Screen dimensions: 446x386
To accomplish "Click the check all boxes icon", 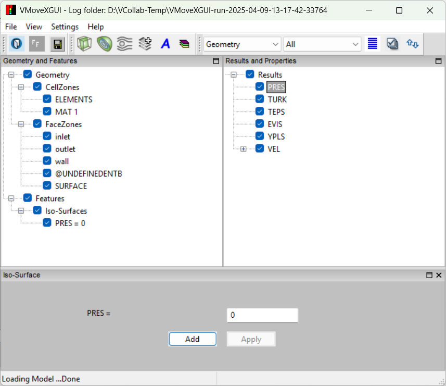I will pyautogui.click(x=392, y=44).
